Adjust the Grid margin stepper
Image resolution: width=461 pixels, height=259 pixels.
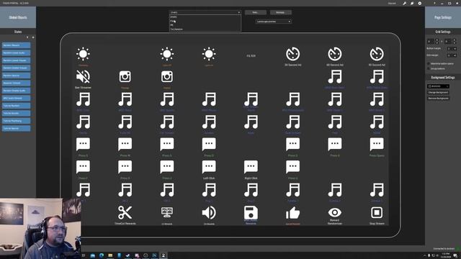(452, 55)
